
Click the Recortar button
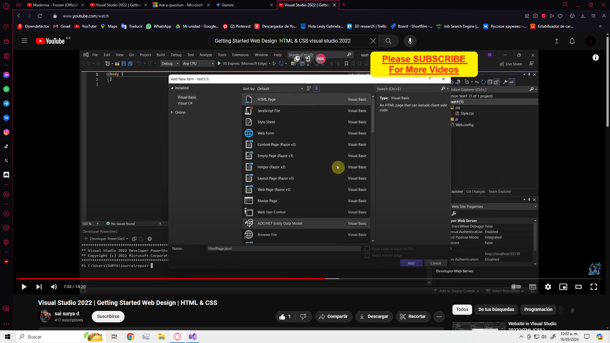point(413,317)
